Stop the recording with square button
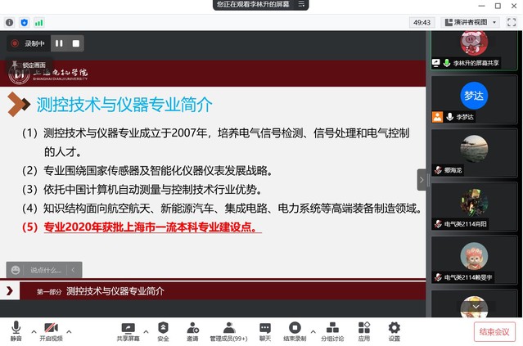Viewport: 523px width, 346px height. pyautogui.click(x=76, y=43)
